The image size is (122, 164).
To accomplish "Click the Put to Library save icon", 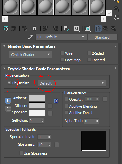I will tap(66, 28).
